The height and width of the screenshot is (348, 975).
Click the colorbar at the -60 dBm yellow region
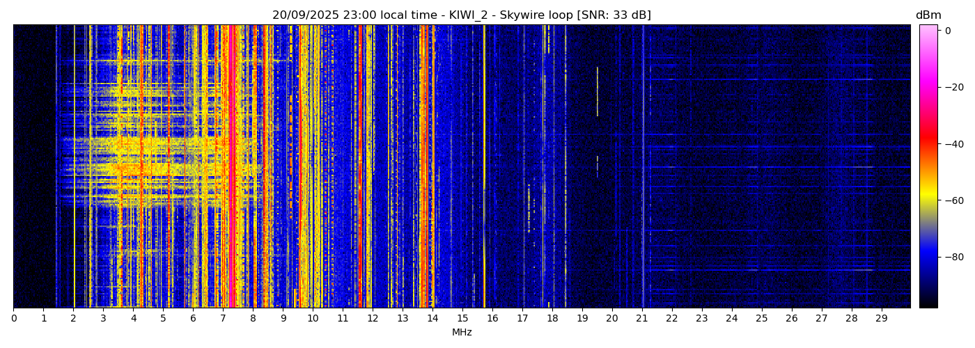928,200
